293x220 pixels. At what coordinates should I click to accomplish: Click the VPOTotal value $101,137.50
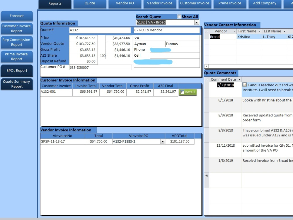coord(180,141)
